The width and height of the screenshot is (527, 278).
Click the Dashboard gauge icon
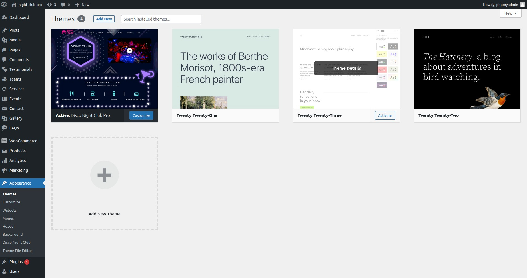tap(4, 17)
